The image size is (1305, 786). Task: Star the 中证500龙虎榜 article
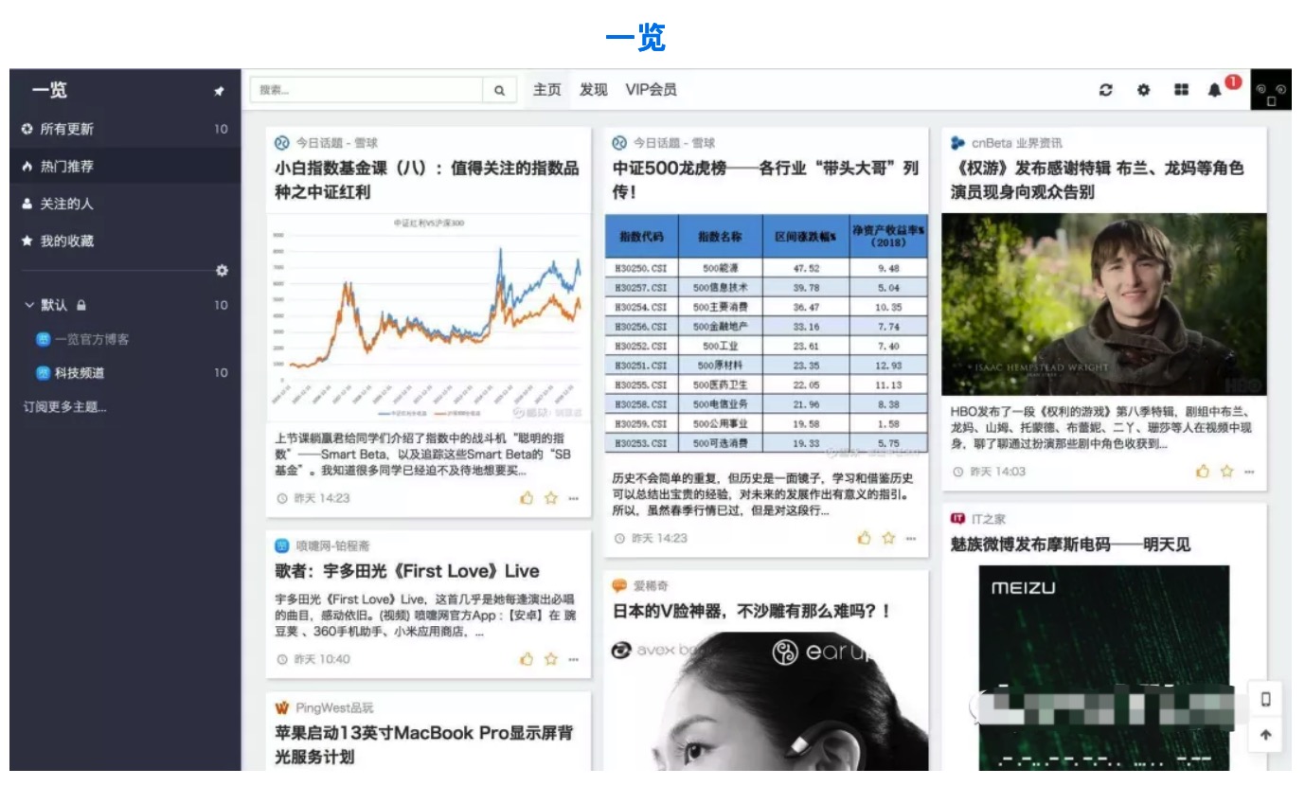click(x=888, y=538)
